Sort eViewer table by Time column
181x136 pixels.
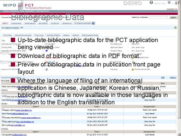(97, 132)
